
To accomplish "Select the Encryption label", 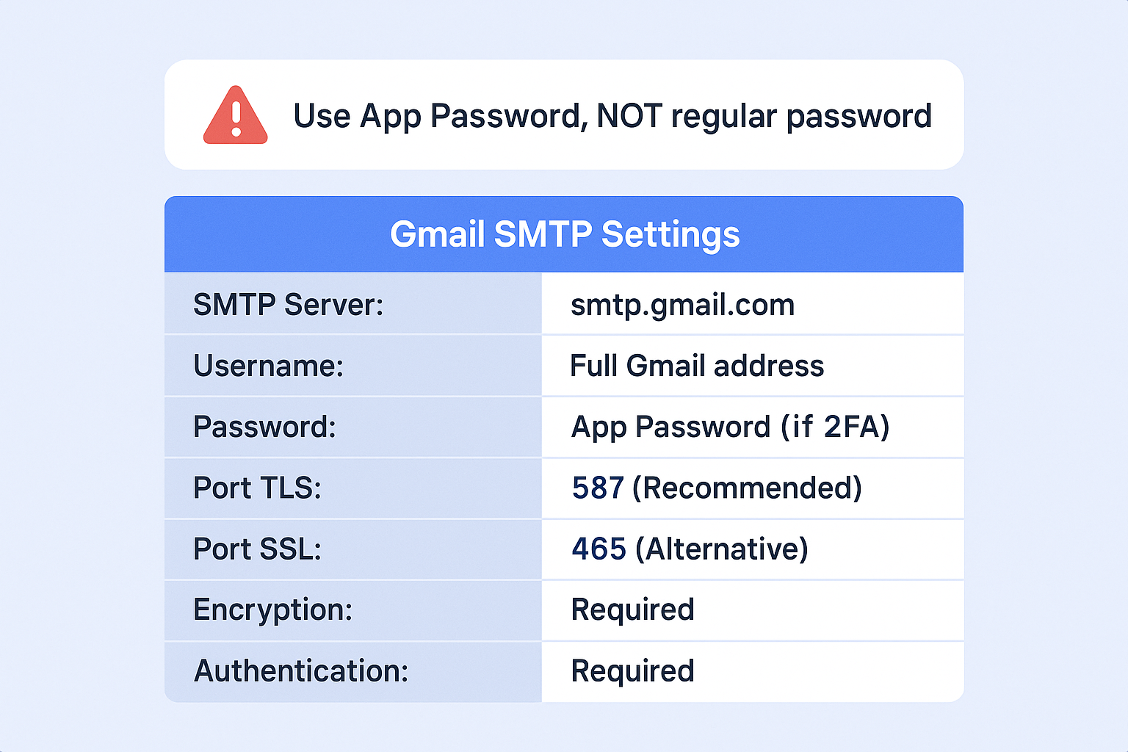I will point(272,610).
